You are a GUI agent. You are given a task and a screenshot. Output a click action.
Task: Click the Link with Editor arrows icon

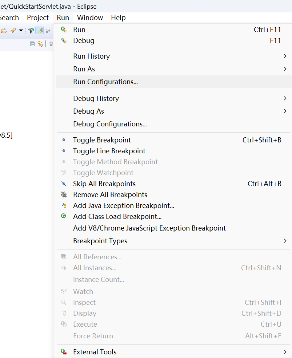point(40,44)
